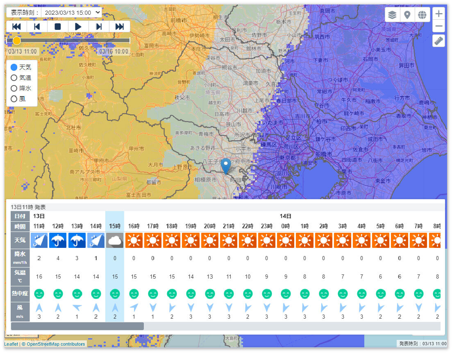Stop the weather animation playback
The image size is (452, 353).
pos(58,27)
